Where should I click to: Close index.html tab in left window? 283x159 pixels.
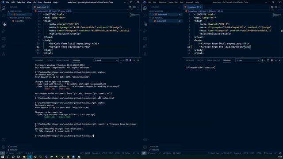point(48,7)
